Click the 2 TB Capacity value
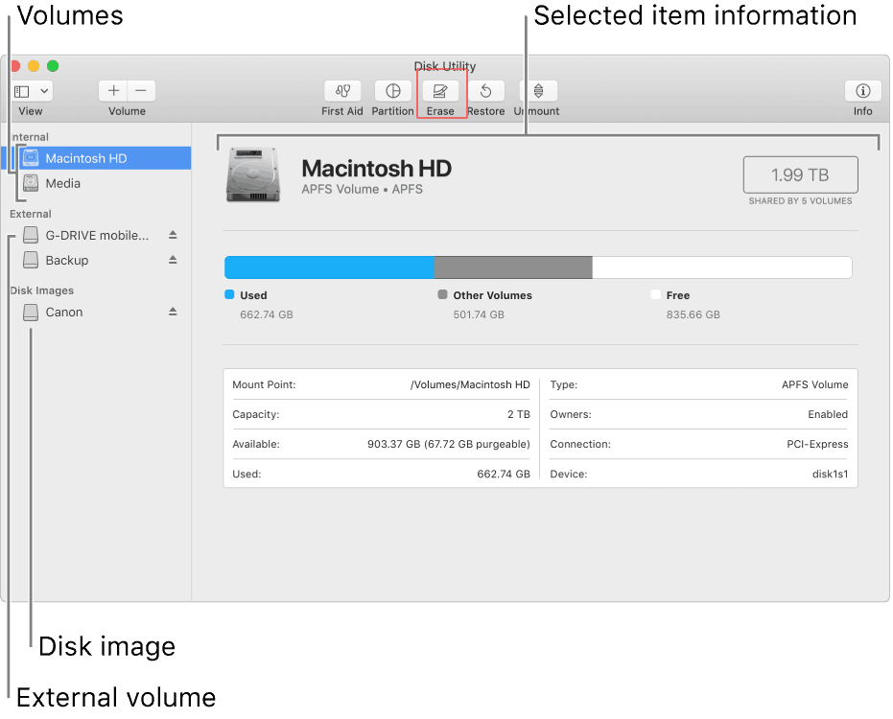The width and height of the screenshot is (893, 719). (x=518, y=414)
